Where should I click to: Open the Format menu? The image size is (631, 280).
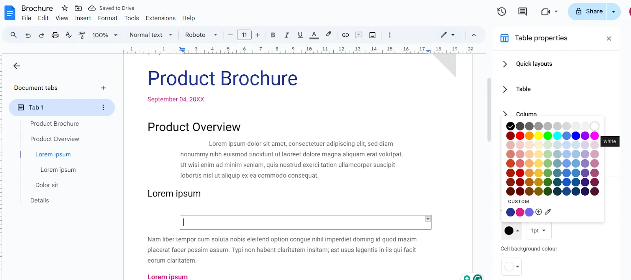coord(108,18)
